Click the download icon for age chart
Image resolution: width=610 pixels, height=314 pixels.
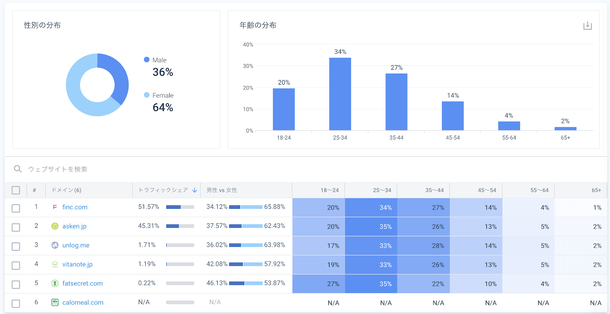coord(588,26)
